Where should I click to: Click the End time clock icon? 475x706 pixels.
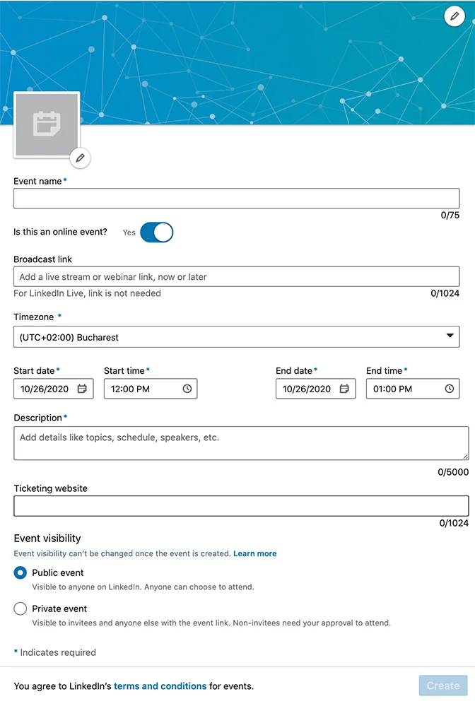click(450, 389)
